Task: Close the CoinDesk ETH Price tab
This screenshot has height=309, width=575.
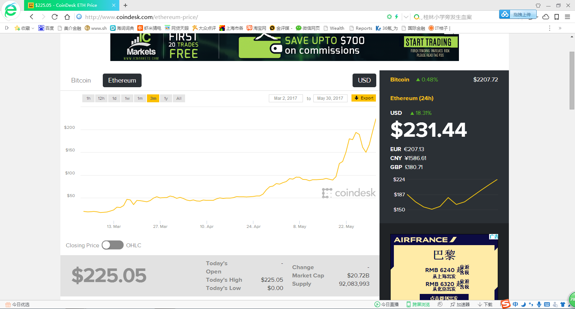Action: coord(114,5)
